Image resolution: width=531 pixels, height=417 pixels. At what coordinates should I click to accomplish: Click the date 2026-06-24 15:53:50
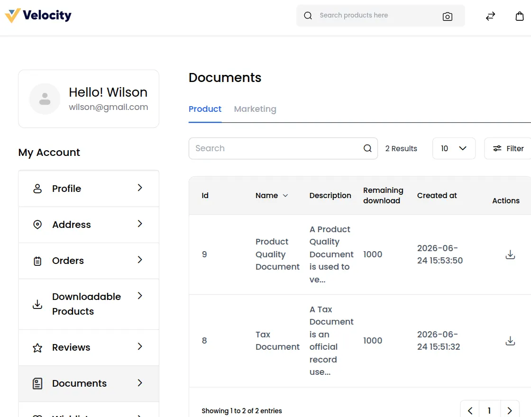point(439,254)
